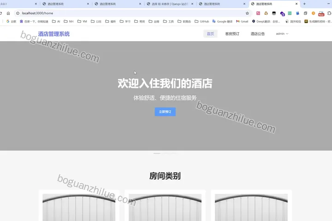Expand the YM bookmark folder
Screen dimensions: 332x221
[82, 21]
